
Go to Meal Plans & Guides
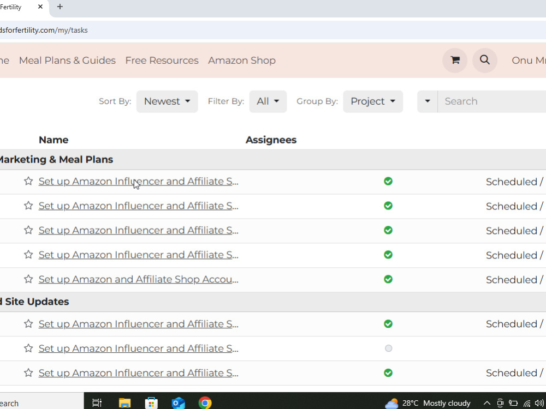pyautogui.click(x=67, y=61)
